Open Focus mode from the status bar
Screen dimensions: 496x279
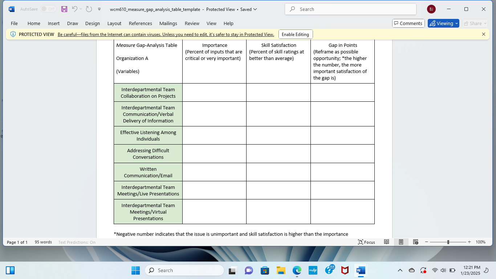[x=366, y=242]
